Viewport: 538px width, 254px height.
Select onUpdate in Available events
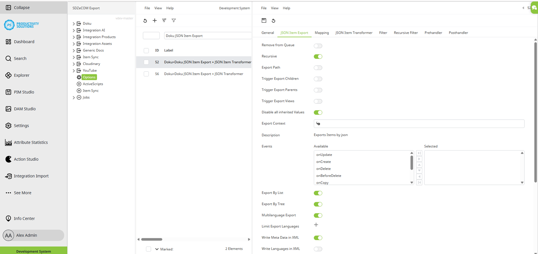(x=324, y=155)
